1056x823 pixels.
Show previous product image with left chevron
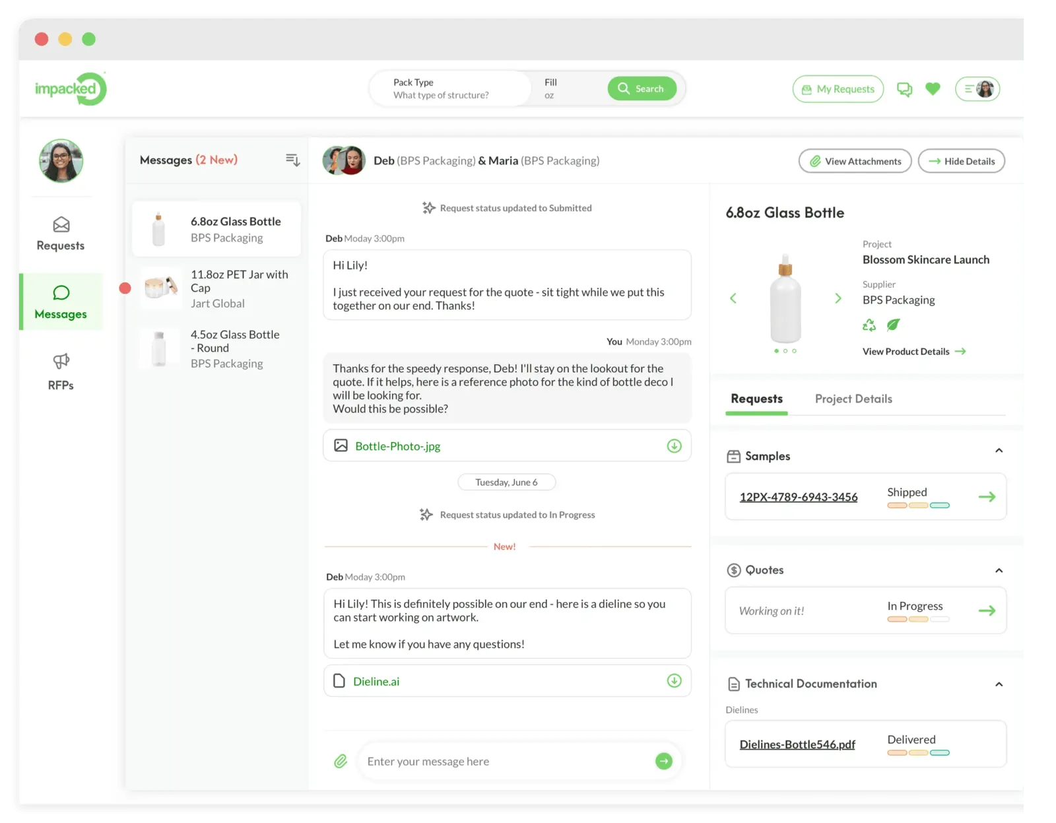pos(733,298)
